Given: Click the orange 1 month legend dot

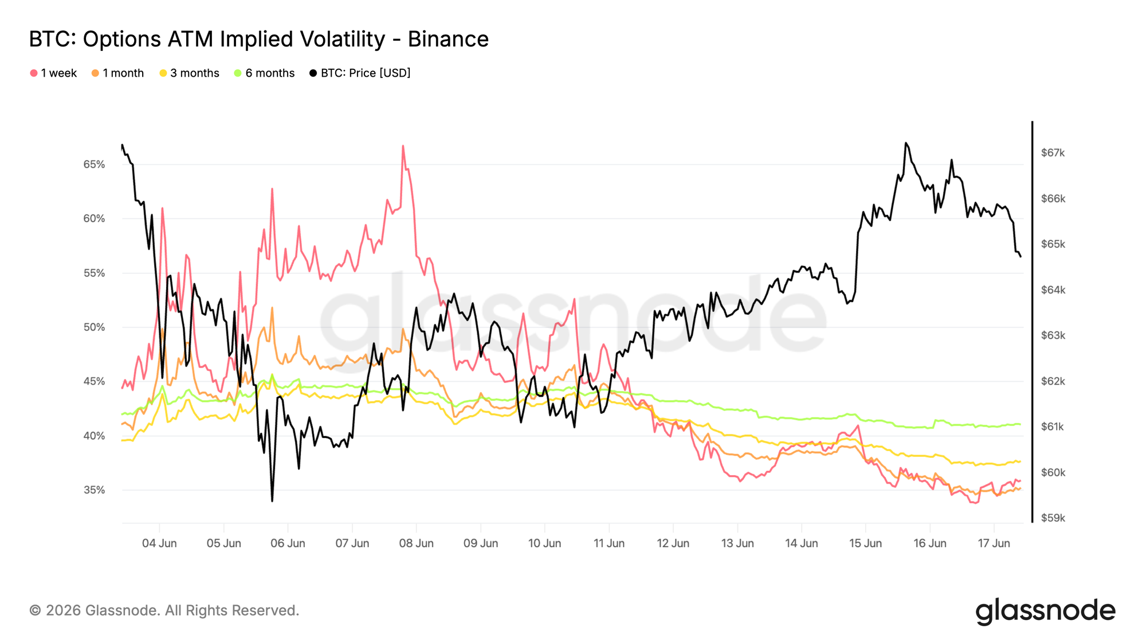Looking at the screenshot, I should (95, 73).
